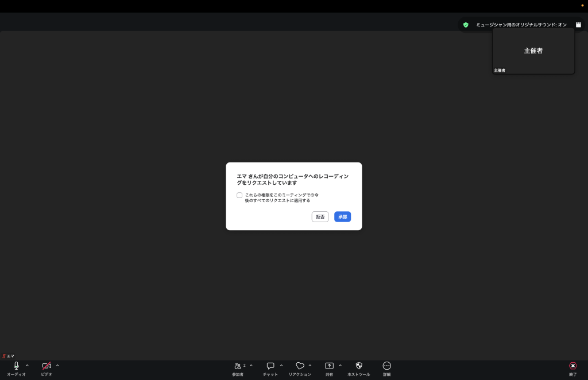Click the 拒否 (Deny) button
Screen dimensions: 588x380
320,216
